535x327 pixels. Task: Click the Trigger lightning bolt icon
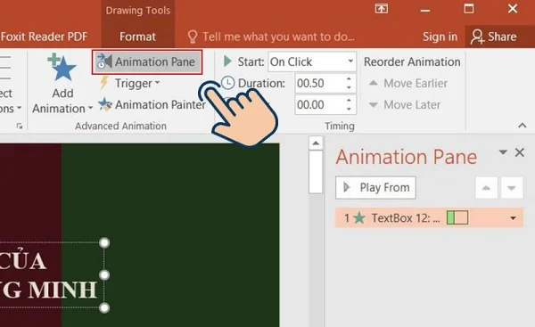pyautogui.click(x=104, y=83)
